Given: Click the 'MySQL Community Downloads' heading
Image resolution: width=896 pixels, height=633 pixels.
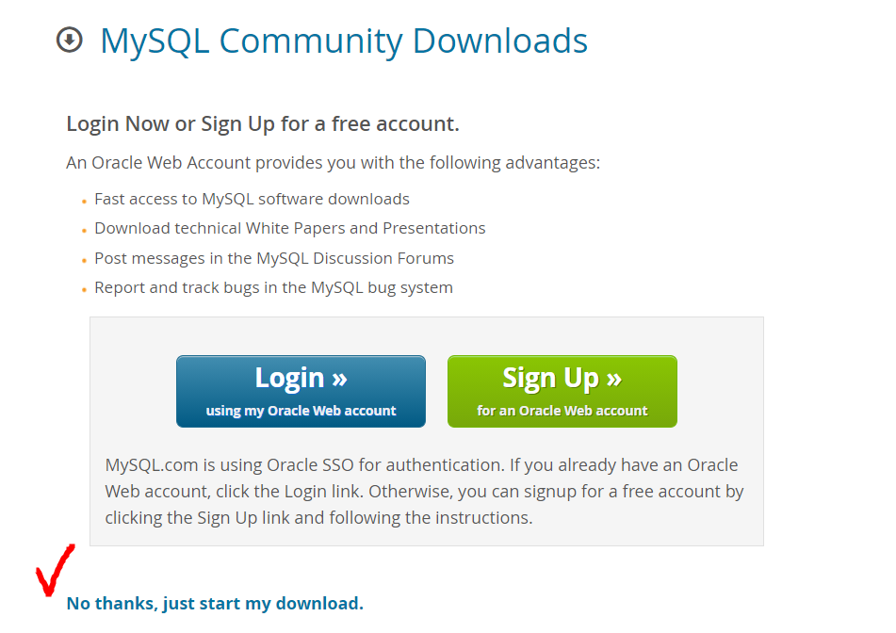Looking at the screenshot, I should pos(344,41).
